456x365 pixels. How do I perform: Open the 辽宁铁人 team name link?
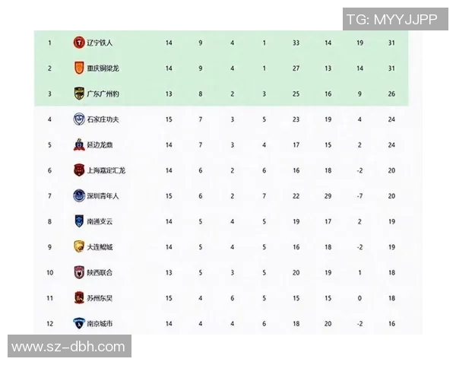(x=100, y=43)
